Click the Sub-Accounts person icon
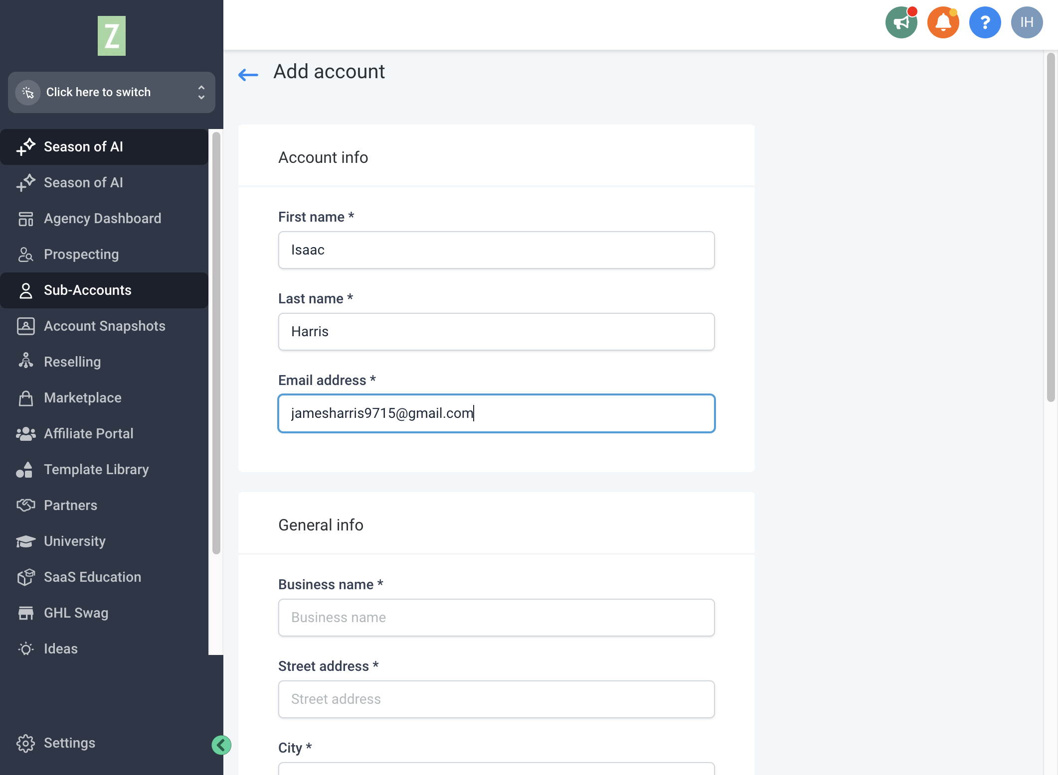Screen dimensions: 1058x775 25,290
